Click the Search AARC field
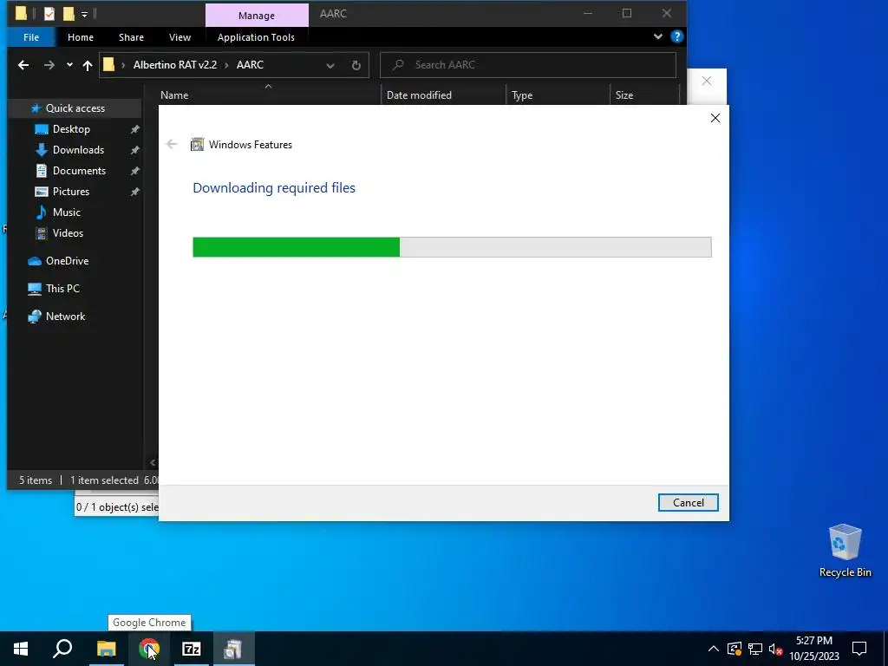Viewport: 888px width, 666px height. (528, 64)
